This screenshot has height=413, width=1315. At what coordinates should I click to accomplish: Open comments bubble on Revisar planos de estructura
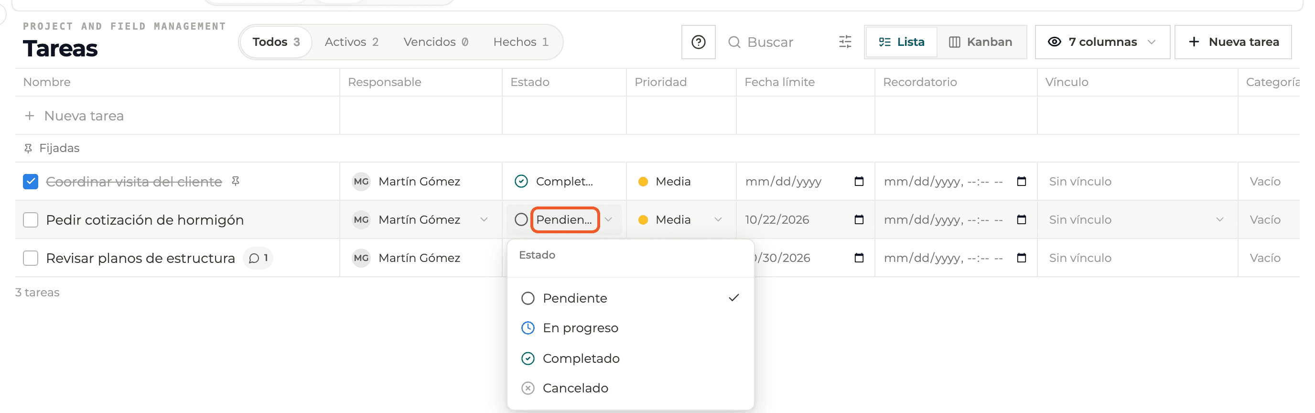pos(259,258)
